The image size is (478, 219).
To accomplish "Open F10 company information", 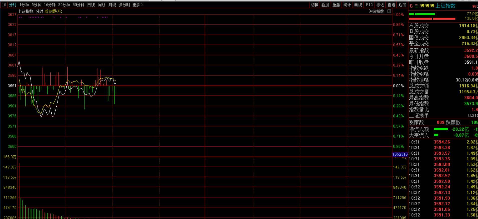I will coord(369,5).
